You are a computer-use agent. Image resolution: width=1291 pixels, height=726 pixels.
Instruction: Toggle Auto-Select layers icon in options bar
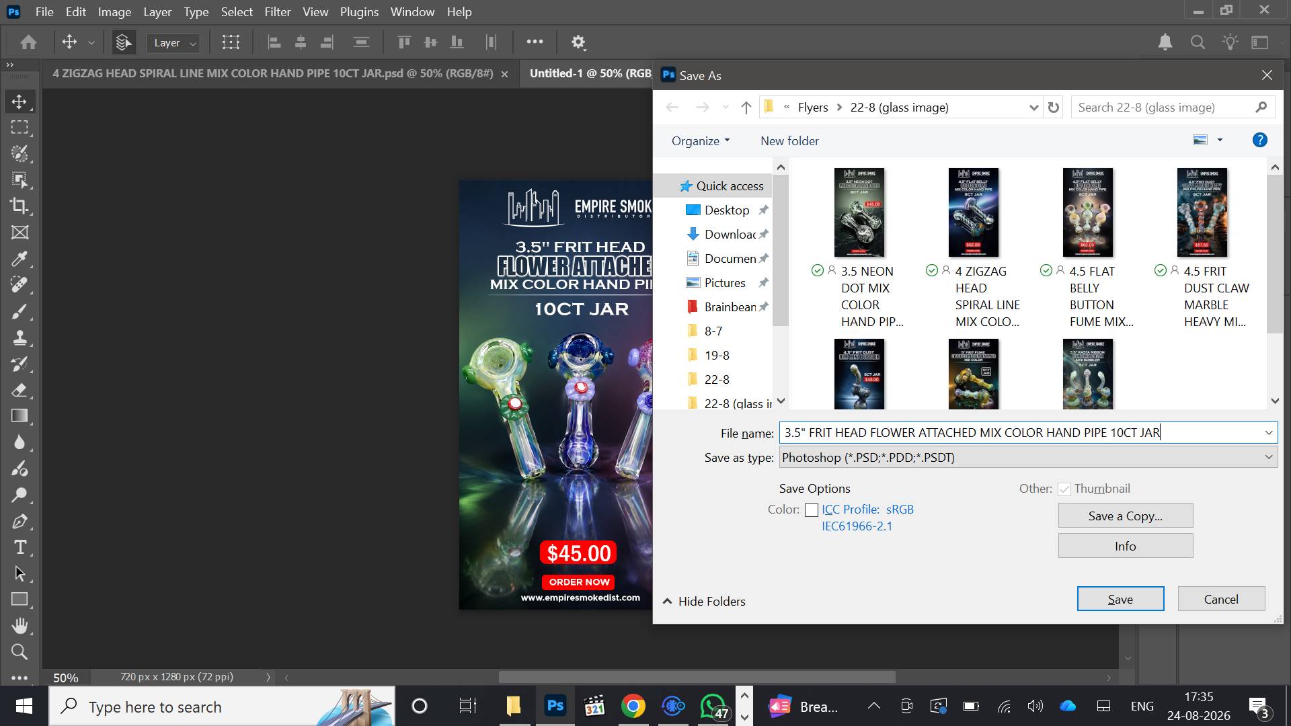(123, 42)
